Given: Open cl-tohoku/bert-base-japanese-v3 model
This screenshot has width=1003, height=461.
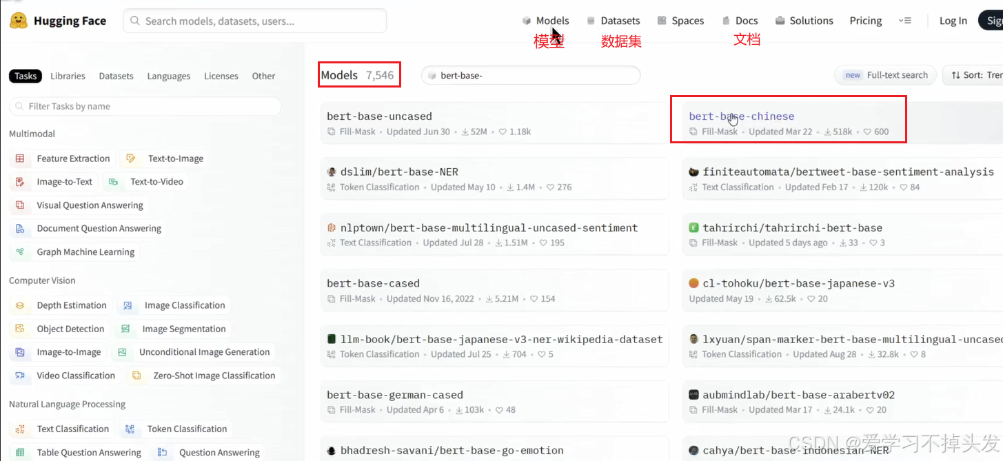Looking at the screenshot, I should pyautogui.click(x=842, y=290).
